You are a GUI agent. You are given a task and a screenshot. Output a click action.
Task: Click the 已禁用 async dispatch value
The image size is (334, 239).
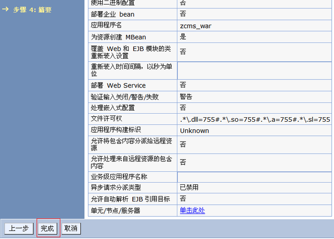pyautogui.click(x=189, y=188)
